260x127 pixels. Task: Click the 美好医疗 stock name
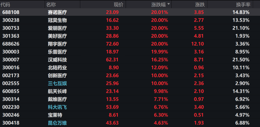pyautogui.click(x=57, y=36)
